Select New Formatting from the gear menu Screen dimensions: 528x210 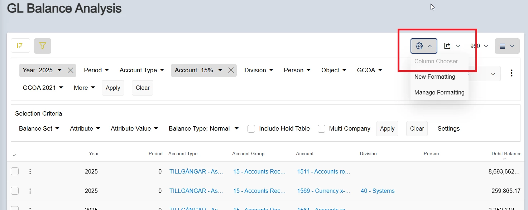click(435, 77)
